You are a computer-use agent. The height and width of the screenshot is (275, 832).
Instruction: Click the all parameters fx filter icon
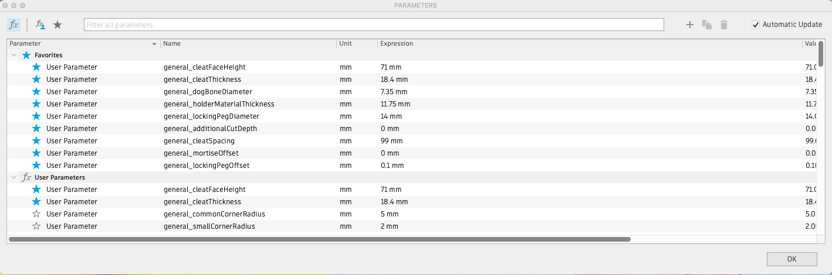click(x=13, y=25)
